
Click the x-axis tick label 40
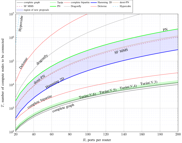[34, 134]
